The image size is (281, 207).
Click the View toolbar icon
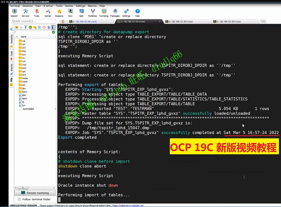coord(70,12)
